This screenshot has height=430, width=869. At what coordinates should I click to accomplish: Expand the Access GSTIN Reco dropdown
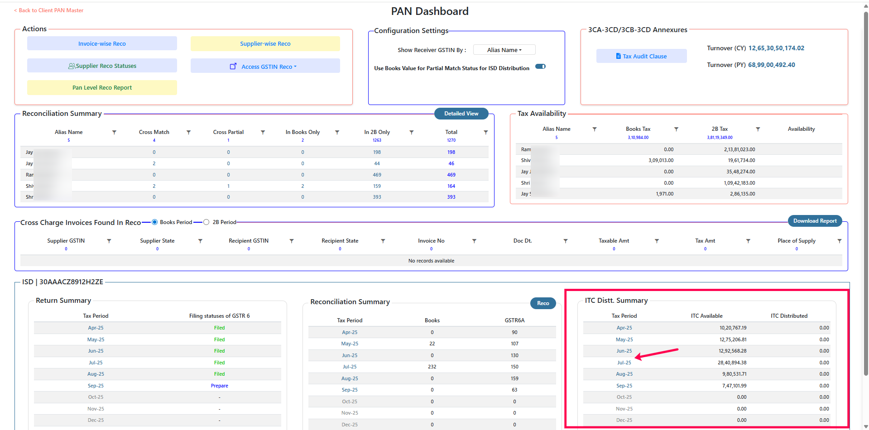click(265, 66)
